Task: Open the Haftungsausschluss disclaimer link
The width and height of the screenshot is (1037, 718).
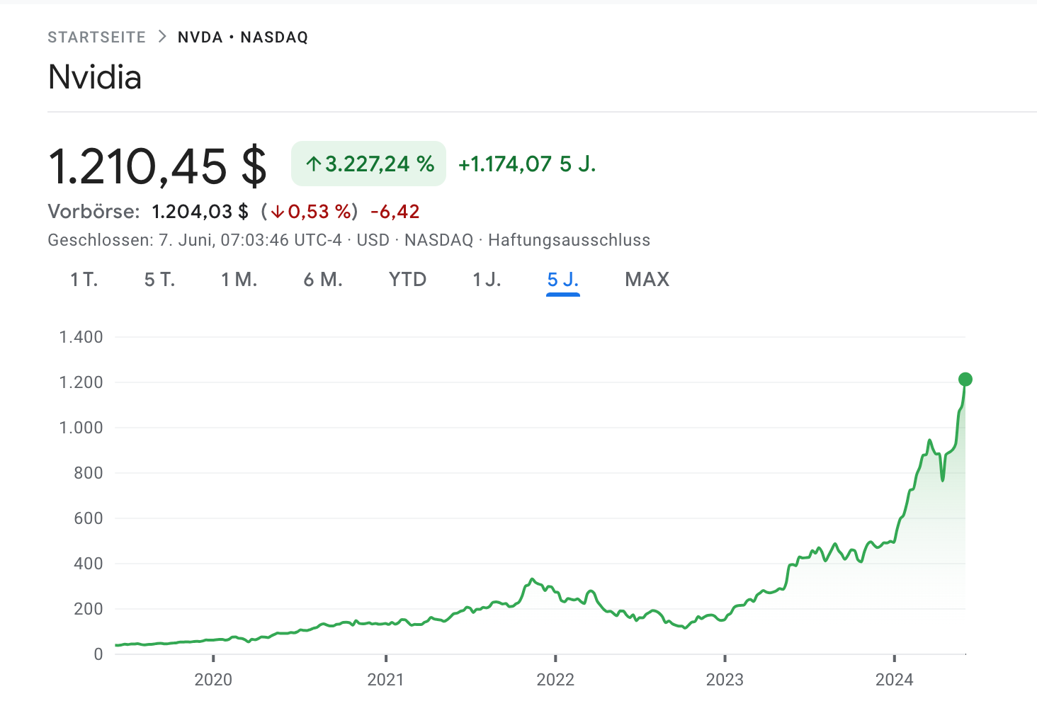Action: point(569,240)
